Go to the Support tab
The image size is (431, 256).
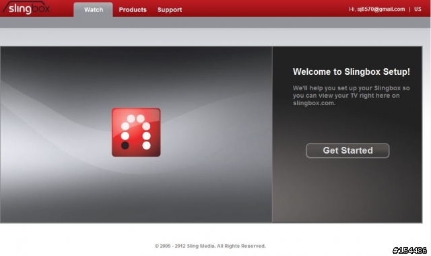170,9
